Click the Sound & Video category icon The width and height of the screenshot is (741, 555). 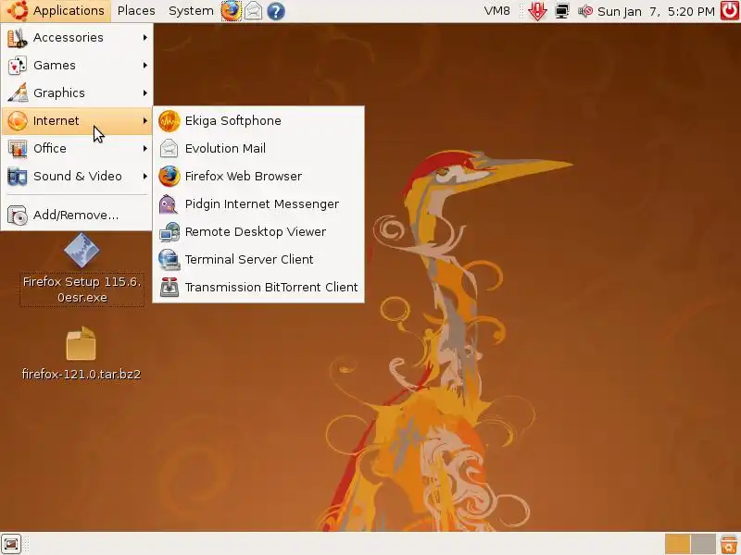click(18, 177)
